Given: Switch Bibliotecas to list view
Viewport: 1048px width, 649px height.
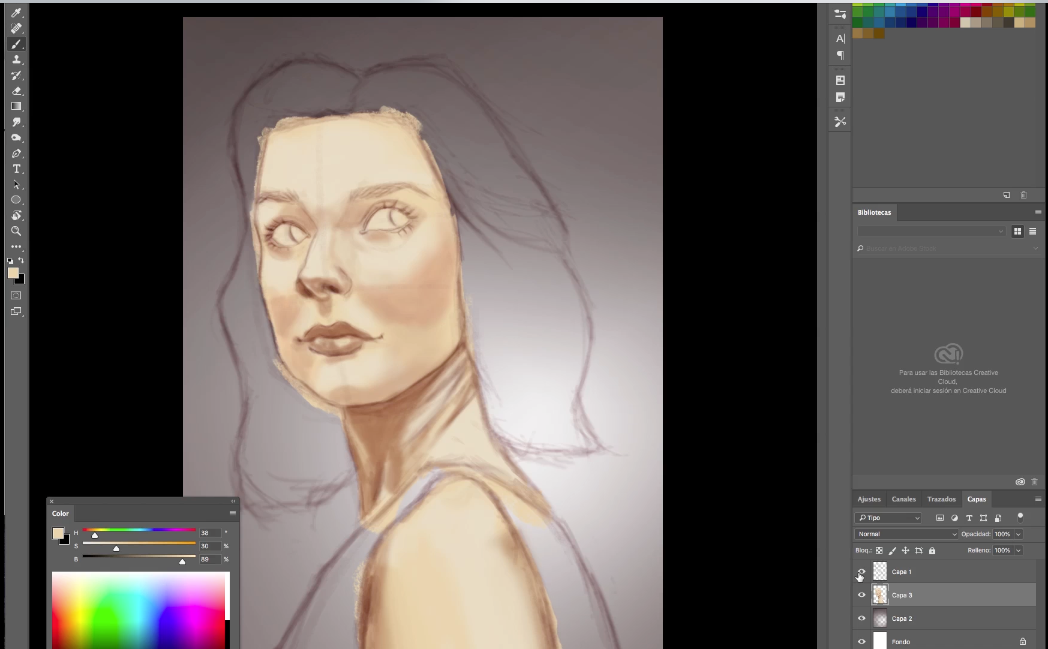Looking at the screenshot, I should (1033, 232).
